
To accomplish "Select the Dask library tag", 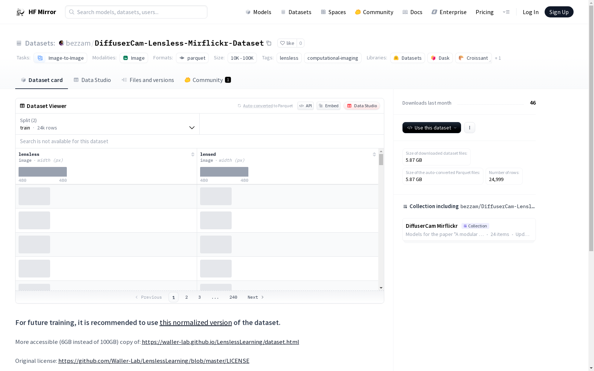I will click(440, 58).
